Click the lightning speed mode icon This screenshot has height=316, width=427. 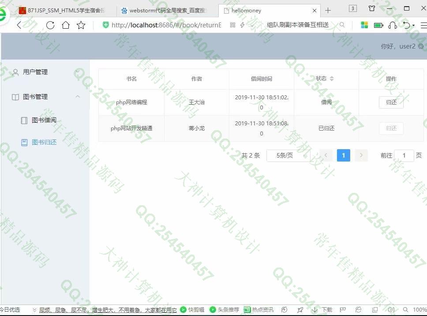click(x=242, y=25)
